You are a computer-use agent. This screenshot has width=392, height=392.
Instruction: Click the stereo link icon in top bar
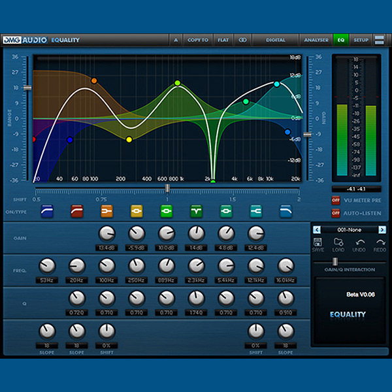click(x=242, y=40)
